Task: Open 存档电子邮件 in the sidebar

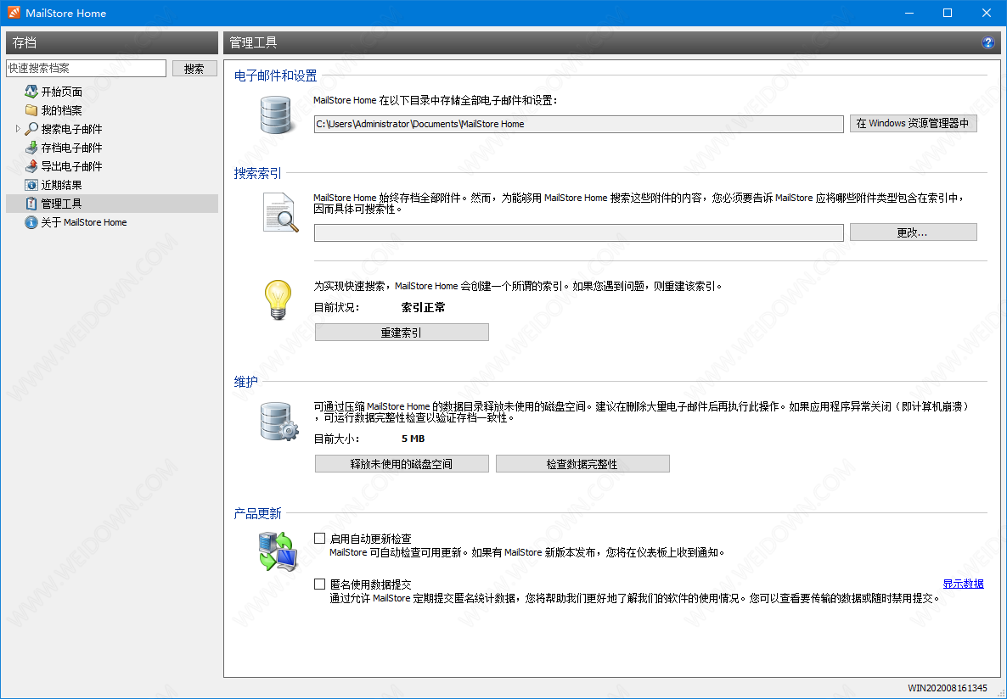Action: pyautogui.click(x=72, y=148)
